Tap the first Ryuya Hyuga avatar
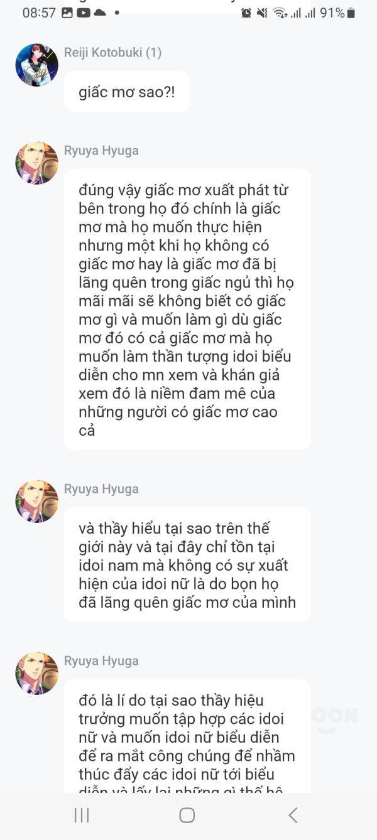This screenshot has width=377, height=840. tap(36, 163)
